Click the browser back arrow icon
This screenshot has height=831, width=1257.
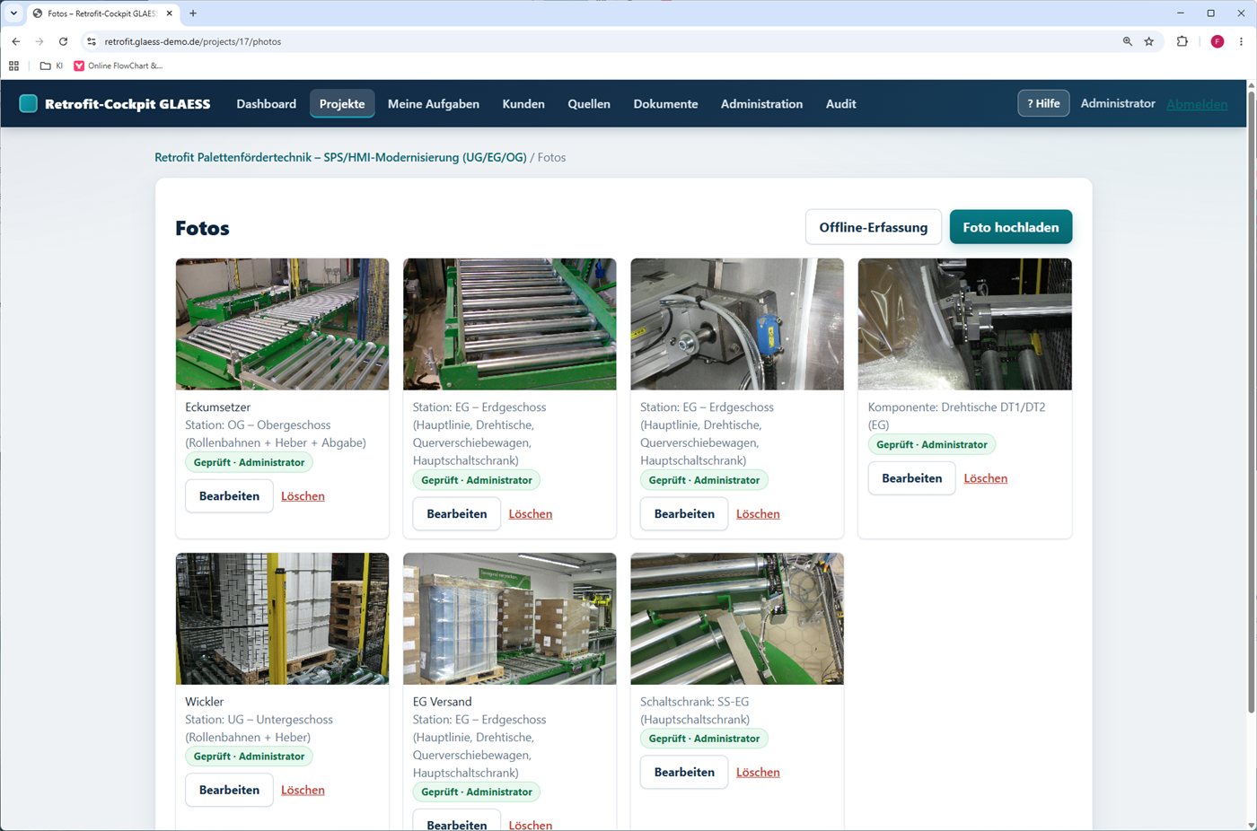point(16,41)
